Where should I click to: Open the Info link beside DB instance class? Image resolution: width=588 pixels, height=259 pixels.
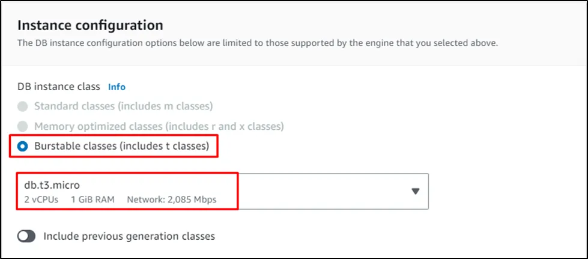point(117,87)
